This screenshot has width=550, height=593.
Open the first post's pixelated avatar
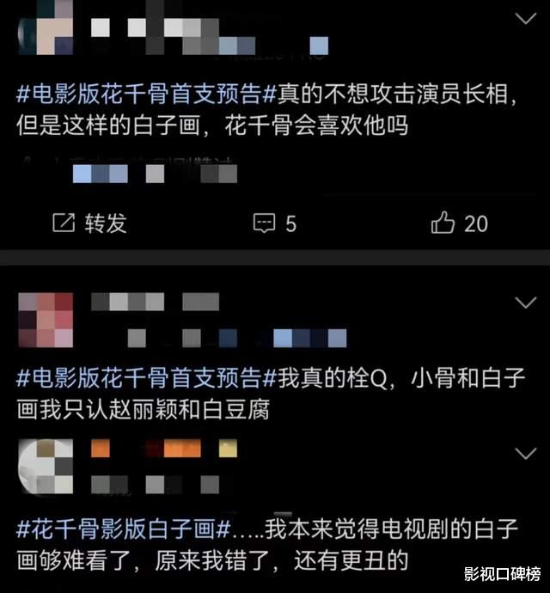pyautogui.click(x=46, y=28)
